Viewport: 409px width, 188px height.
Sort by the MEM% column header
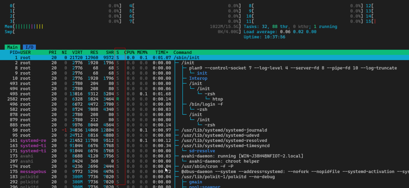tap(143, 52)
